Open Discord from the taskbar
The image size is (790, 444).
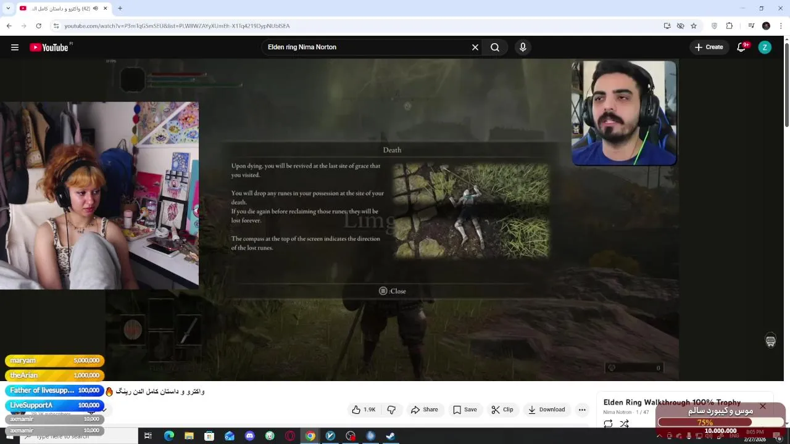click(x=249, y=436)
